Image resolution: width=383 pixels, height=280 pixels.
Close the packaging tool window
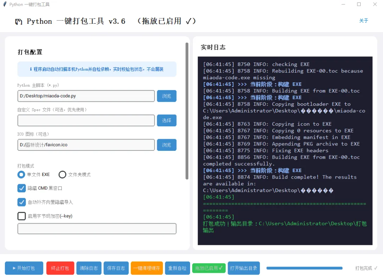pyautogui.click(x=375, y=4)
